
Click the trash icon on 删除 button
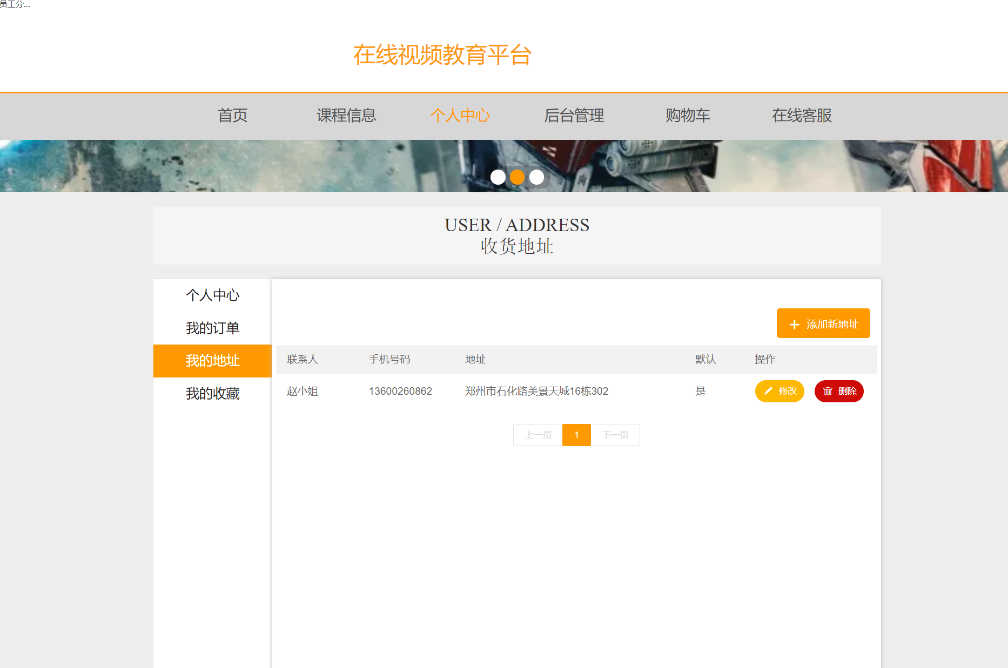point(828,391)
